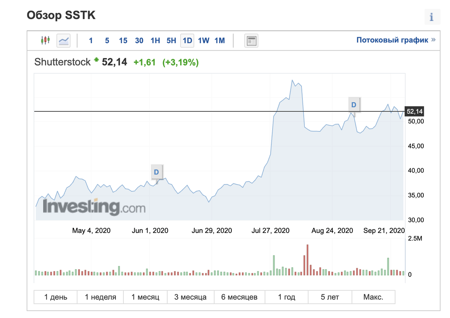Set the chart range to 6 месяцев
Image resolution: width=450 pixels, height=318 pixels.
pos(239,297)
